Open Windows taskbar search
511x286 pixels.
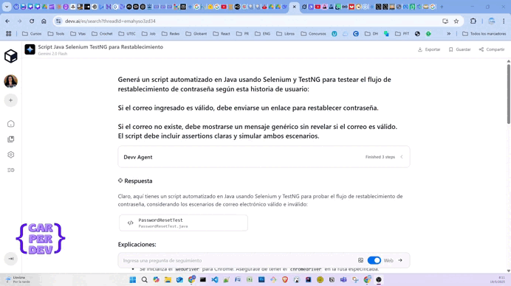tap(145, 280)
